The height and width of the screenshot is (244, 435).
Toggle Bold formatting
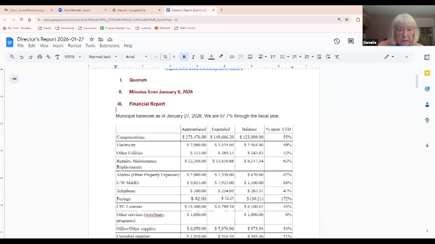184,57
